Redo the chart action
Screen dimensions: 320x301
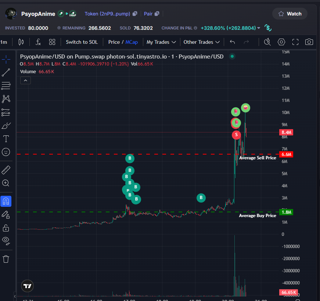point(246,42)
